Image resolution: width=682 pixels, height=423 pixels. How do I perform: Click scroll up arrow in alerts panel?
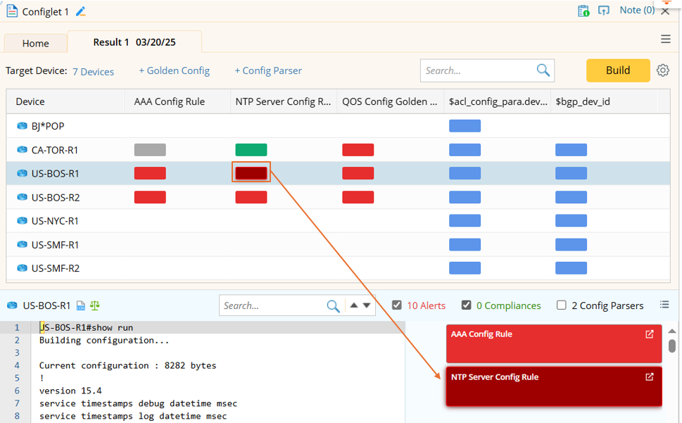672,332
